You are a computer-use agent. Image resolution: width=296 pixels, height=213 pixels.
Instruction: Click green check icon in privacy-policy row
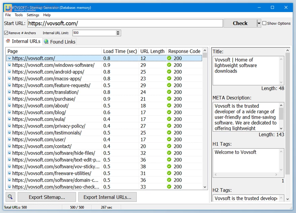(x=169, y=126)
